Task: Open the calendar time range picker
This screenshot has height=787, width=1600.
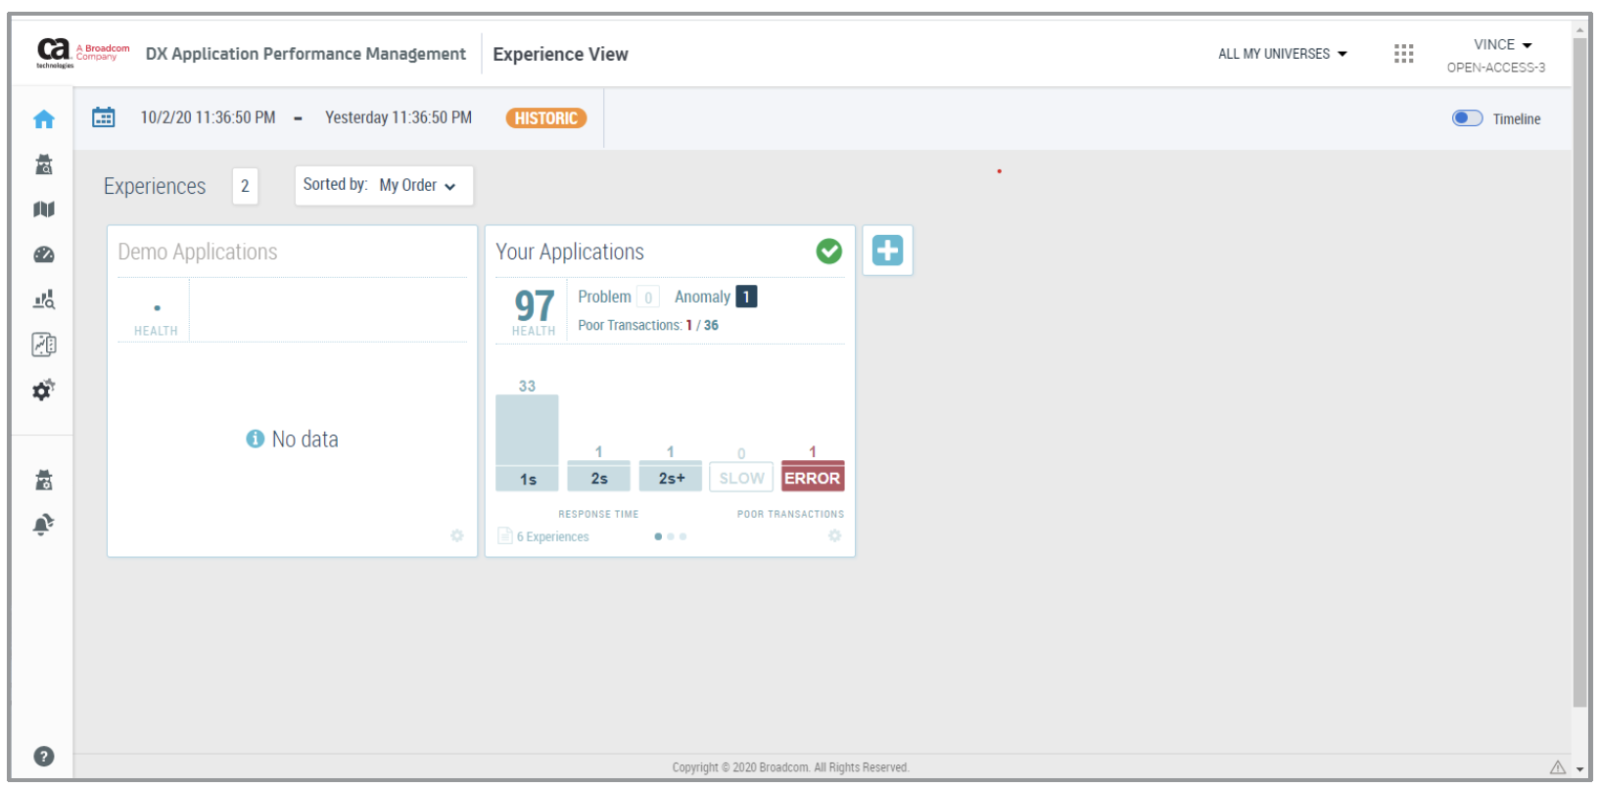Action: coord(103,117)
